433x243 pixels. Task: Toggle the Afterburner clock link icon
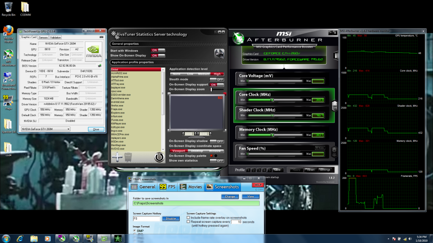334,106
